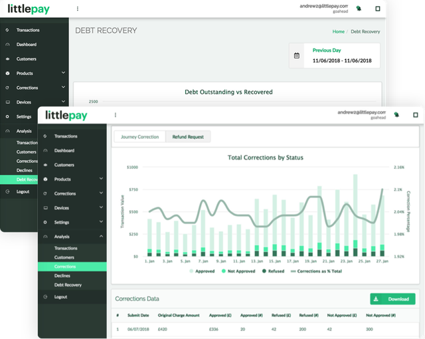The image size is (425, 339).
Task: Toggle Not Approved series in chart legend
Action: click(x=238, y=271)
